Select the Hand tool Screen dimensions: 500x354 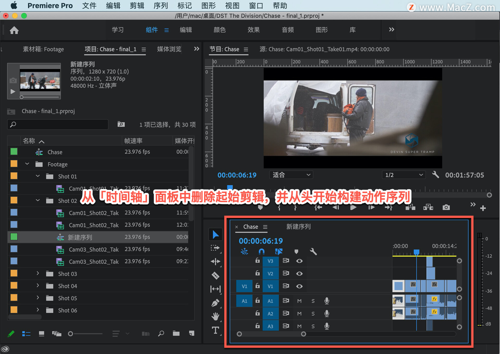(x=215, y=316)
